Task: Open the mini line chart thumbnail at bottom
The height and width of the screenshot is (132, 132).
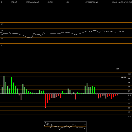Action: [65, 126]
